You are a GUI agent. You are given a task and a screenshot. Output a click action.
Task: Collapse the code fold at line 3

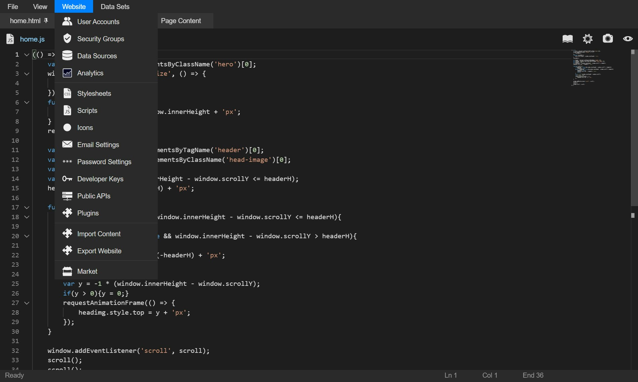pos(27,74)
